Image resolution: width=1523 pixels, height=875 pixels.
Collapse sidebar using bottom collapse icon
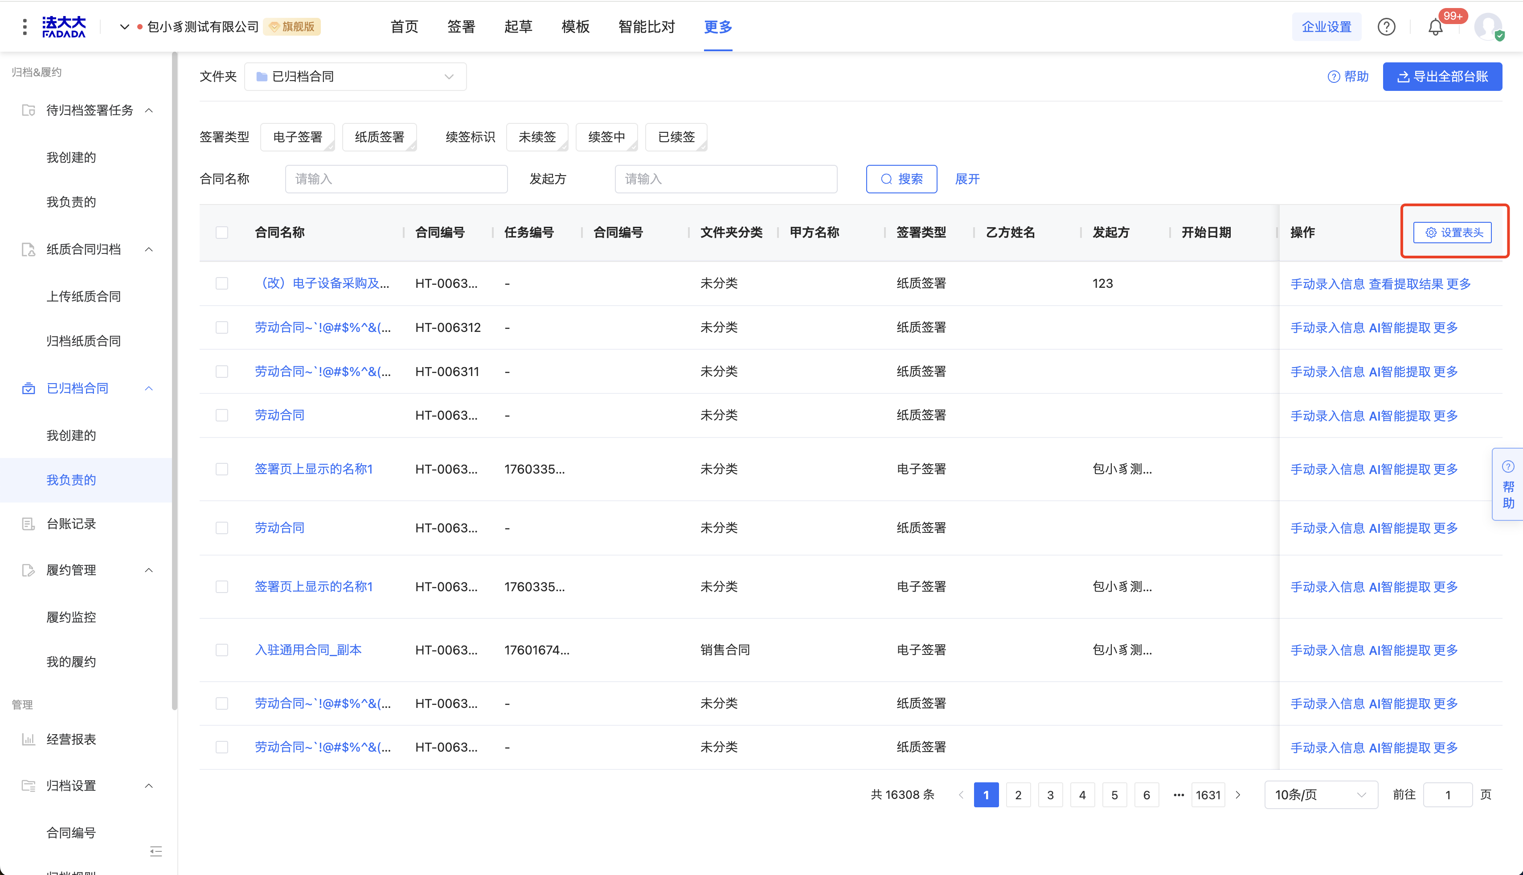click(x=156, y=851)
